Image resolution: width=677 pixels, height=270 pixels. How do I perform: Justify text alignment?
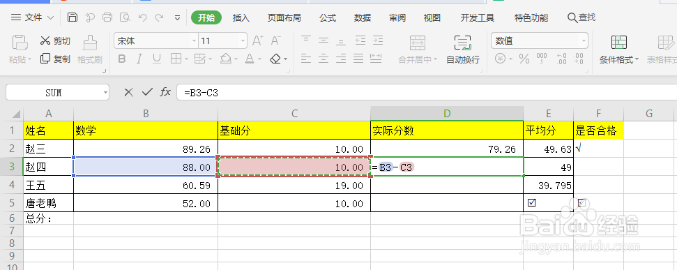(x=358, y=59)
